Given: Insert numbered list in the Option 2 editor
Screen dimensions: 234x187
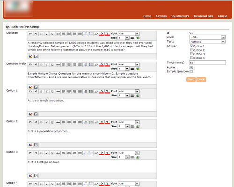Looking at the screenshot, I should [86, 122].
